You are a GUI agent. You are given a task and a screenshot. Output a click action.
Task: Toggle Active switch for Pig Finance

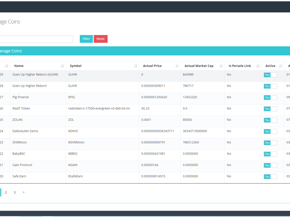point(270,98)
